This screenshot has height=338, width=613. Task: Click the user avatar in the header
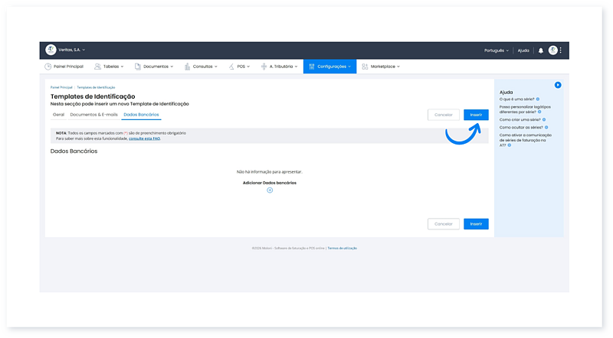(552, 50)
